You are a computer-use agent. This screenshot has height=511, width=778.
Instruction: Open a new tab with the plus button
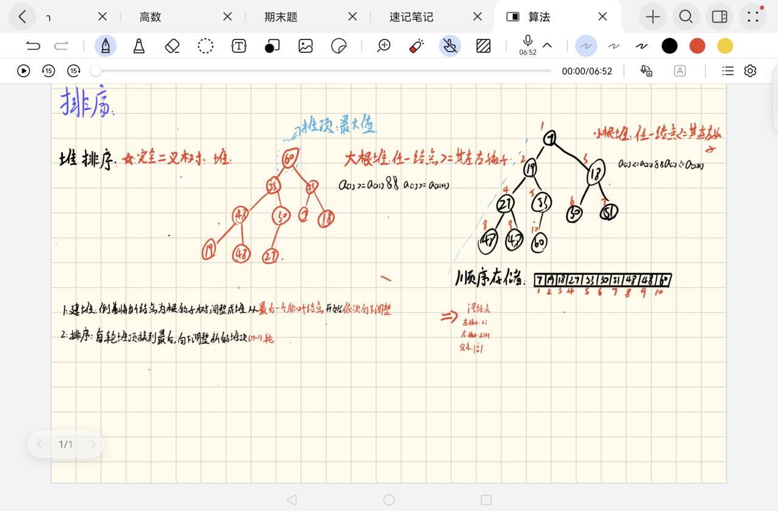coord(653,17)
